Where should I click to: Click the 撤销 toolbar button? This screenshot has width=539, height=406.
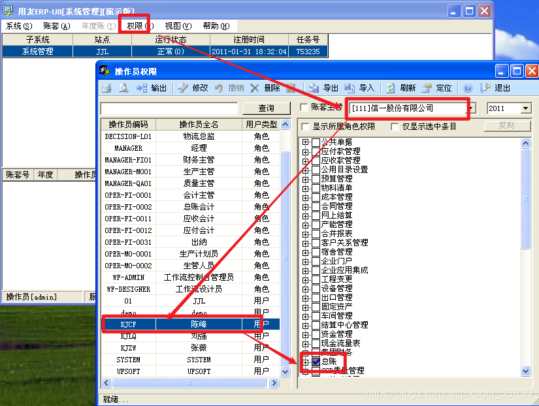tap(229, 88)
